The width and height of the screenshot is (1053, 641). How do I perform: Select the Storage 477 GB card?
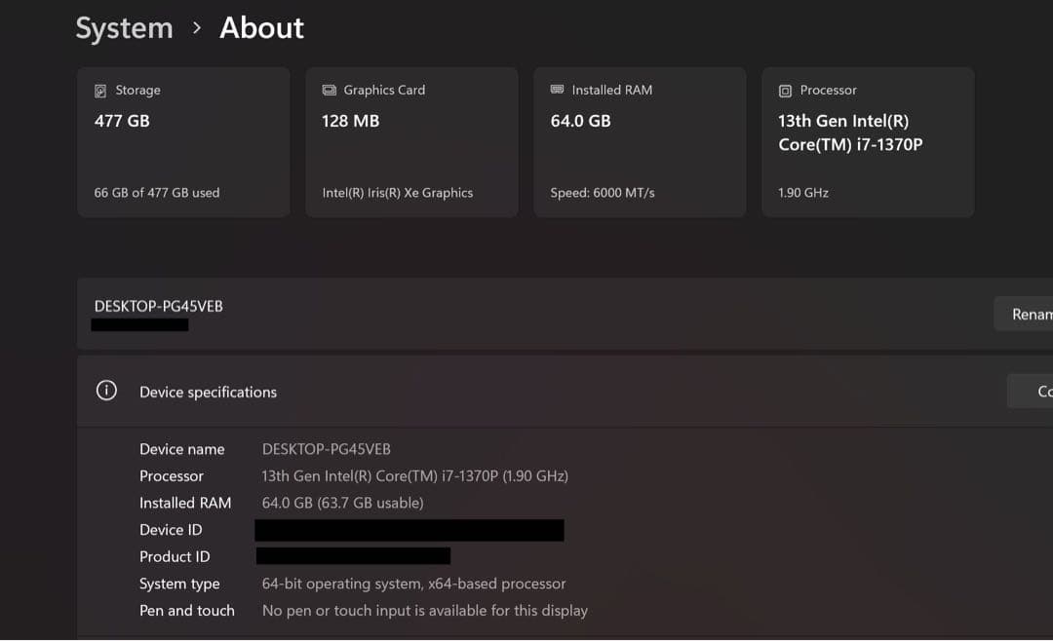pos(183,141)
